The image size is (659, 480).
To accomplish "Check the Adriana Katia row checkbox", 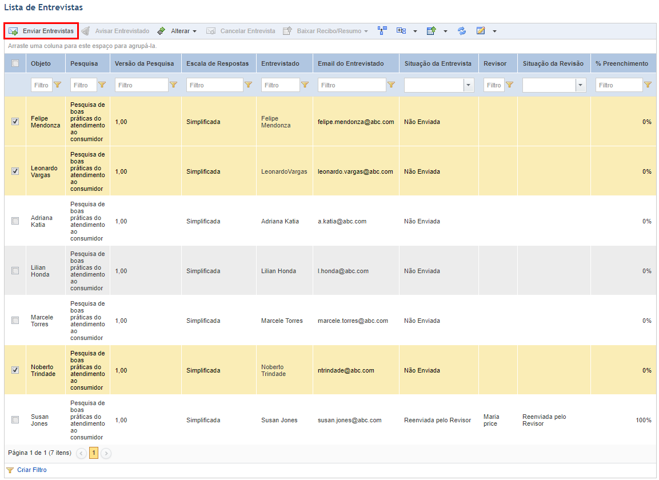I will click(x=15, y=221).
